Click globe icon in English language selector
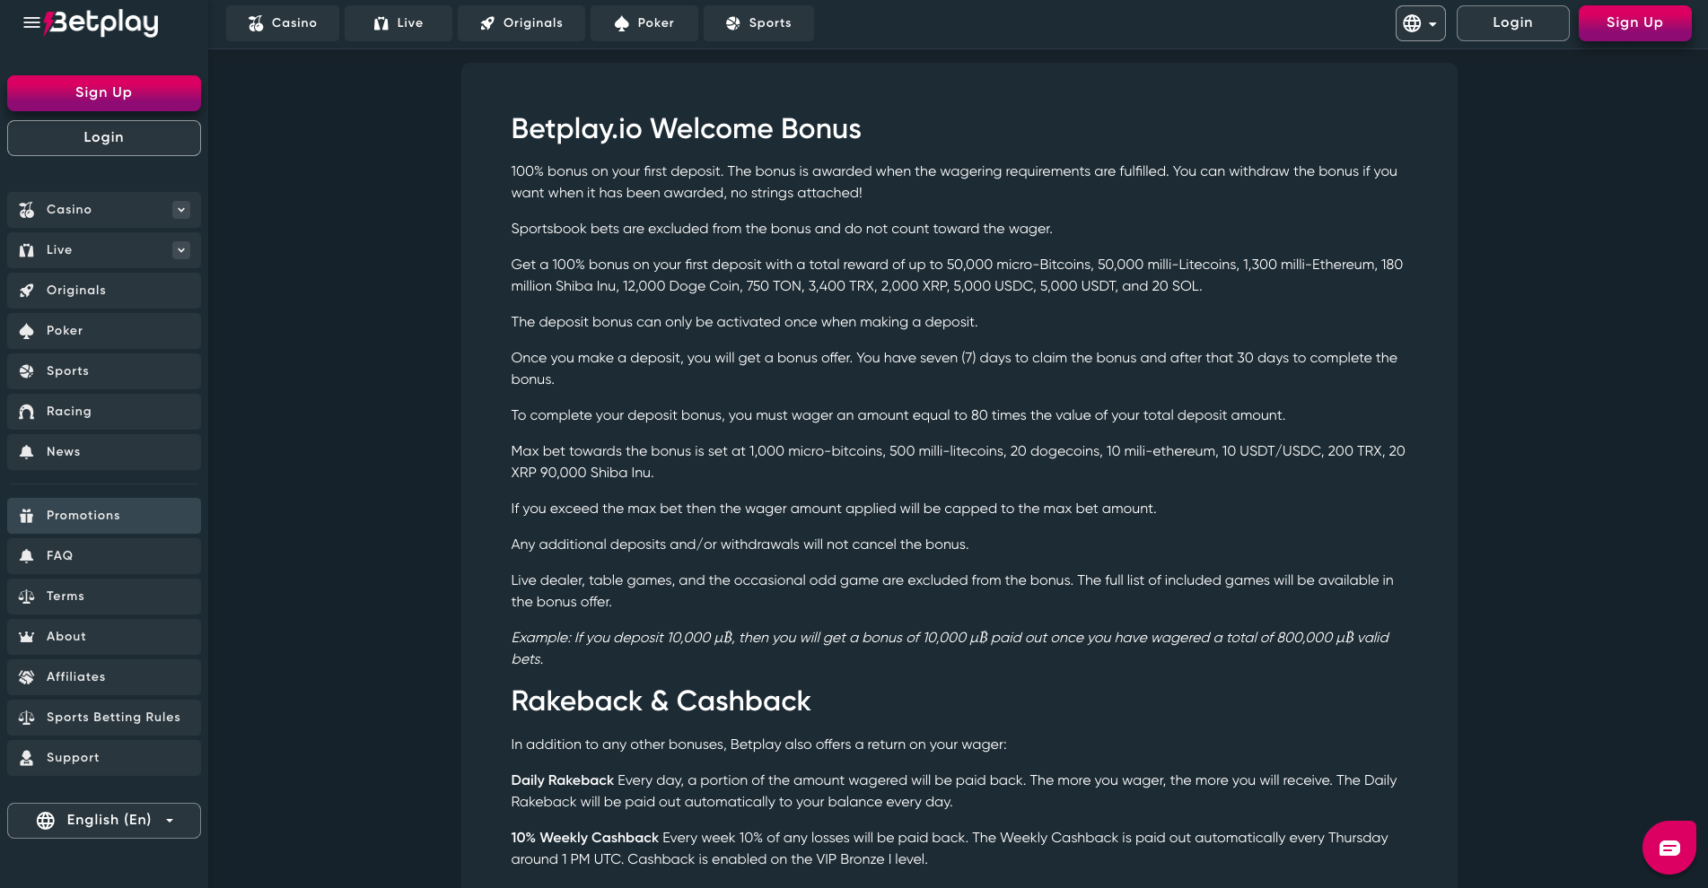This screenshot has width=1708, height=888. [46, 821]
